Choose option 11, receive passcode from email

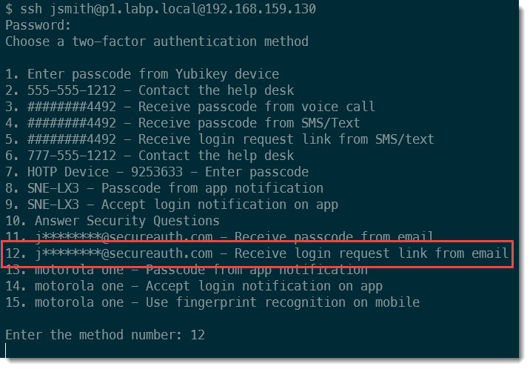coord(220,237)
